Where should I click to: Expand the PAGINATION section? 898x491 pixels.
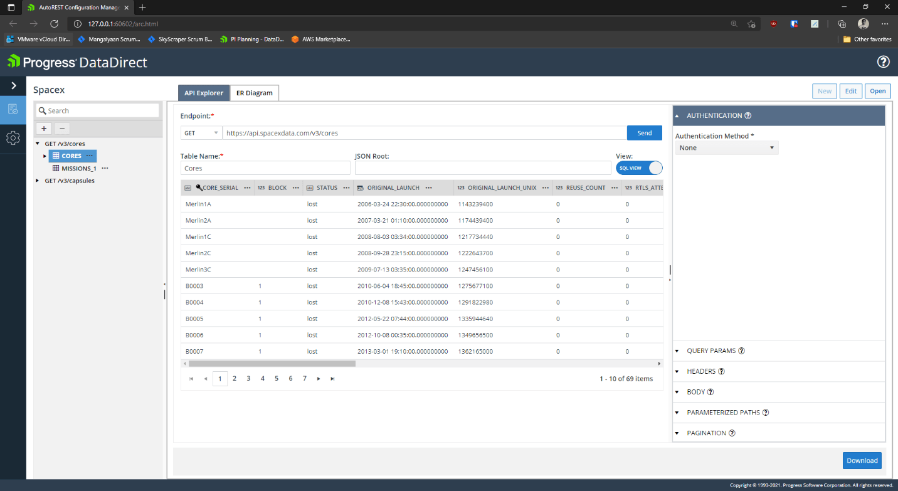pos(706,433)
